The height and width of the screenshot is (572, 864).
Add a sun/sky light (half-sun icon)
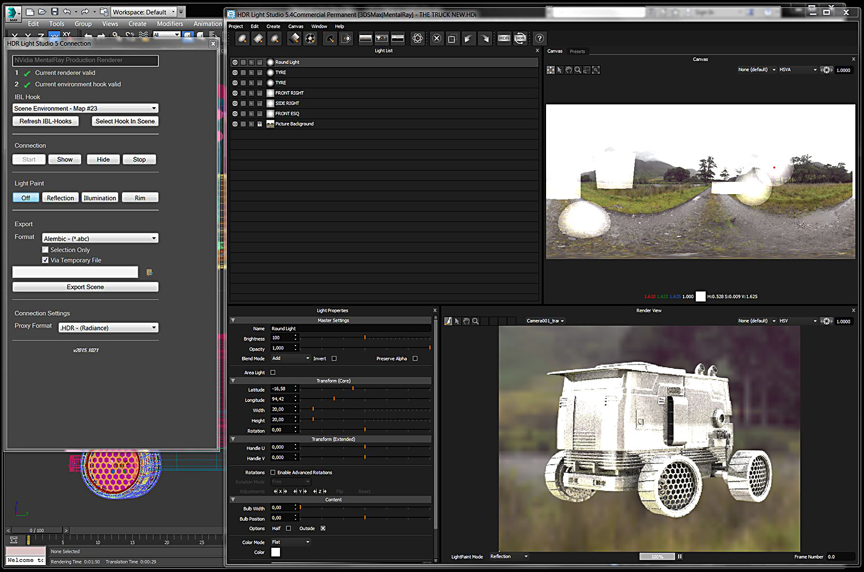(x=346, y=39)
